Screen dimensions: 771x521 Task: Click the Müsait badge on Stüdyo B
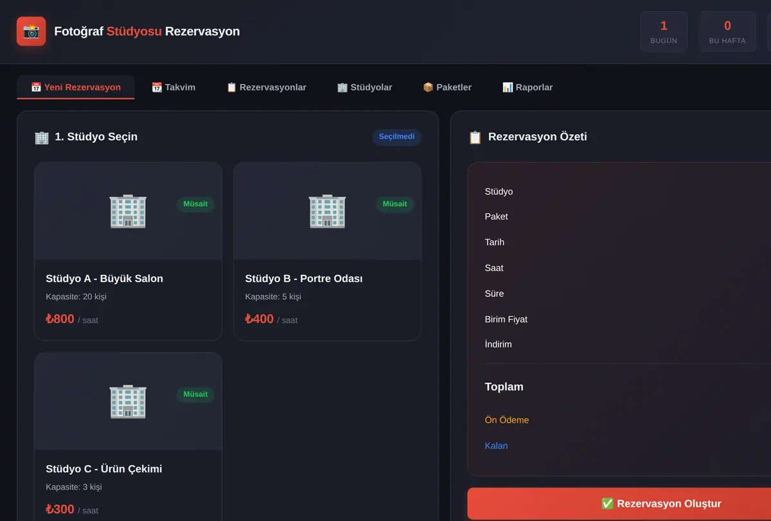[x=395, y=204]
